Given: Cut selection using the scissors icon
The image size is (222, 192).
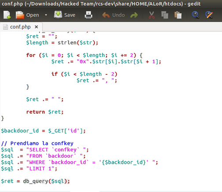Looking at the screenshot, I should (x=152, y=15).
